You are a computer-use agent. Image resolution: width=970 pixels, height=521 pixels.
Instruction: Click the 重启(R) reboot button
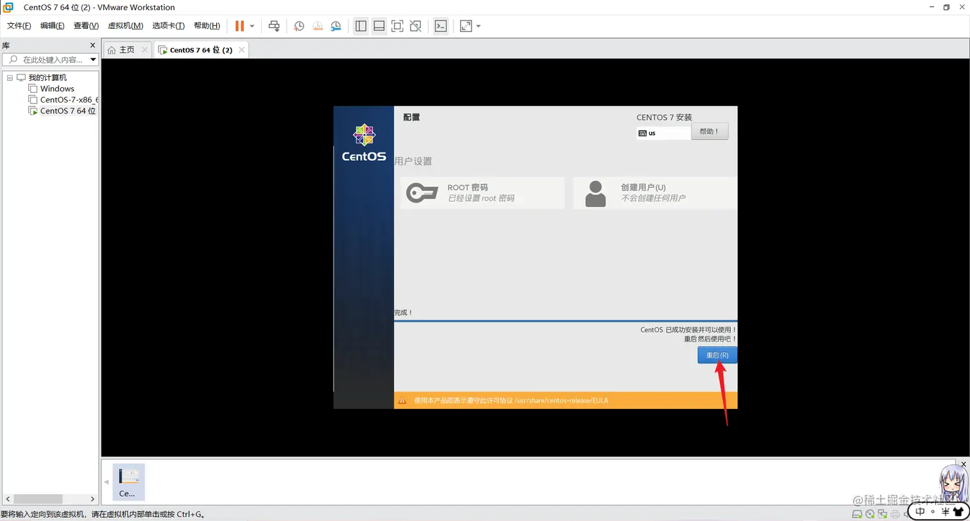tap(717, 355)
